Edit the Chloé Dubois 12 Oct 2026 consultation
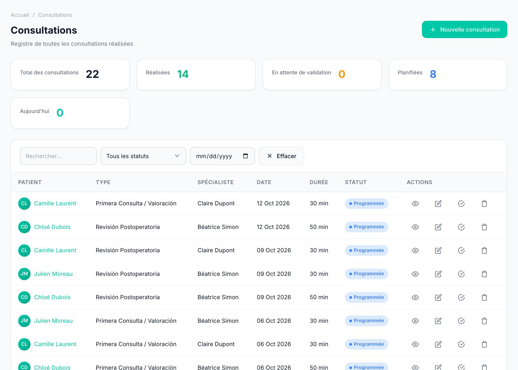This screenshot has width=518, height=370. tap(438, 227)
